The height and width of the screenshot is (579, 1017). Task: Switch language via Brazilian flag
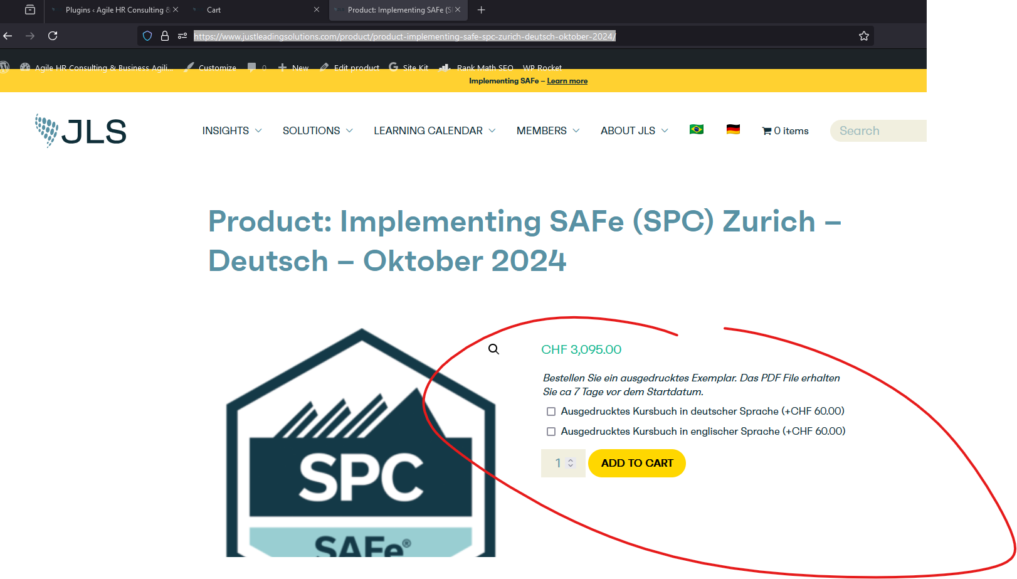tap(697, 129)
